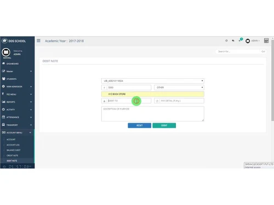Click the Activity icon in sidebar
Screen dimensions: 274x205
tap(3, 109)
